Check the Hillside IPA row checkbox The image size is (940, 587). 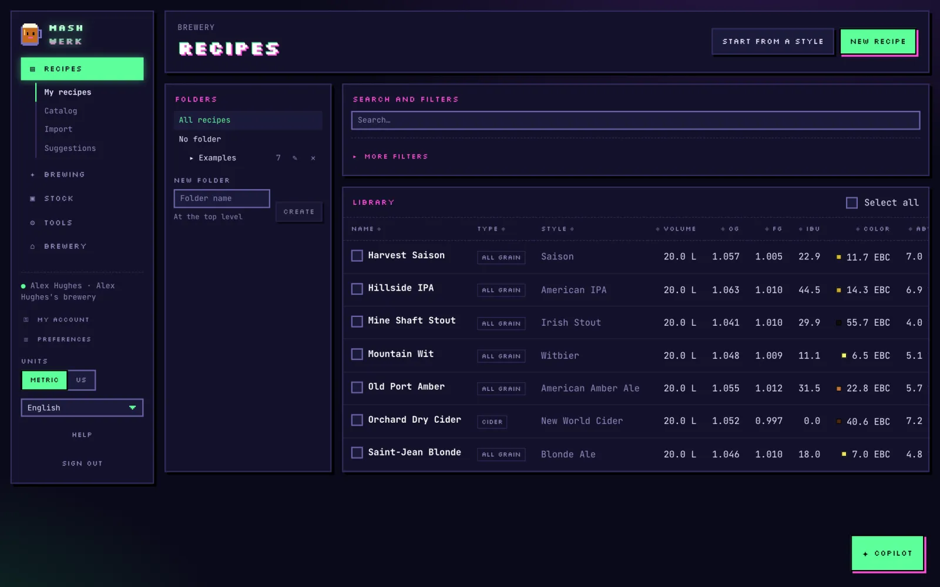coord(357,289)
